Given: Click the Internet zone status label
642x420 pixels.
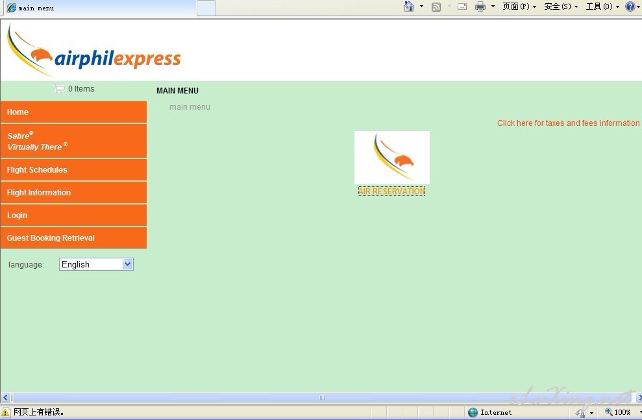Looking at the screenshot, I should [496, 413].
